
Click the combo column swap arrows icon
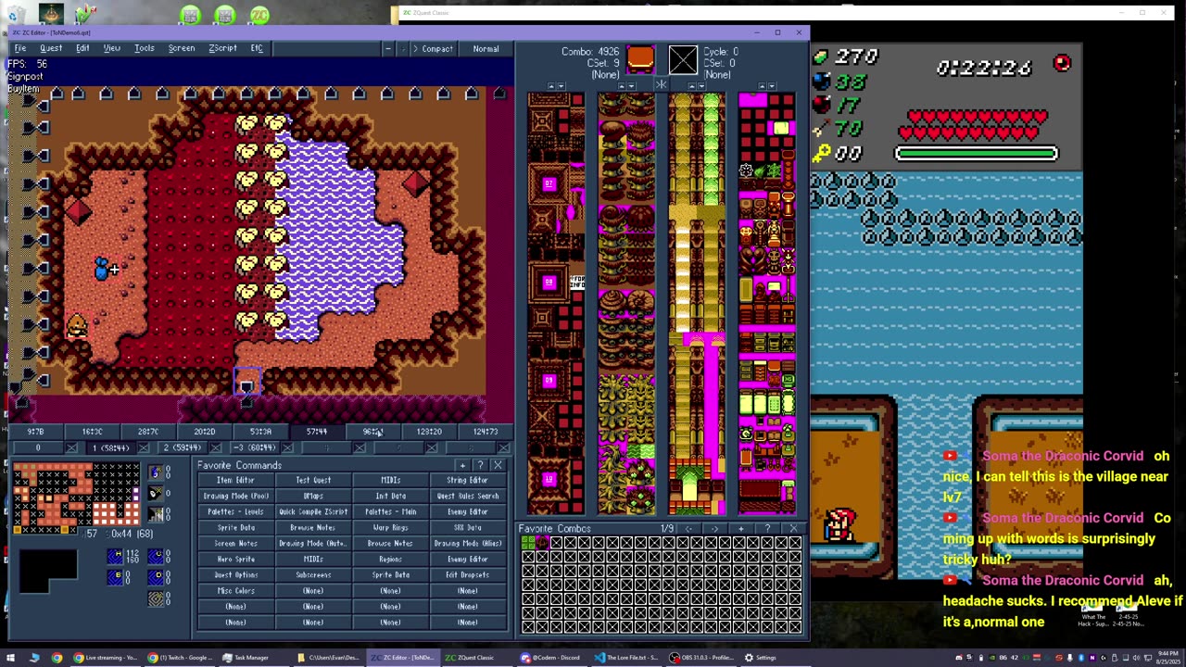[661, 85]
